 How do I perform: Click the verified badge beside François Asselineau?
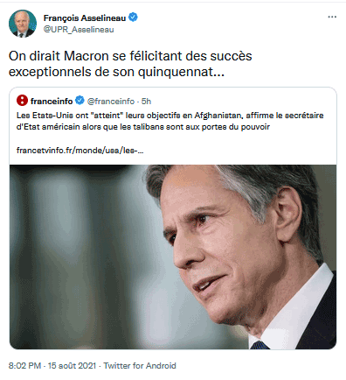[133, 18]
